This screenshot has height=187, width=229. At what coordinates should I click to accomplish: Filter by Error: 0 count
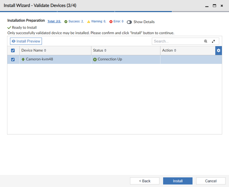[118, 21]
